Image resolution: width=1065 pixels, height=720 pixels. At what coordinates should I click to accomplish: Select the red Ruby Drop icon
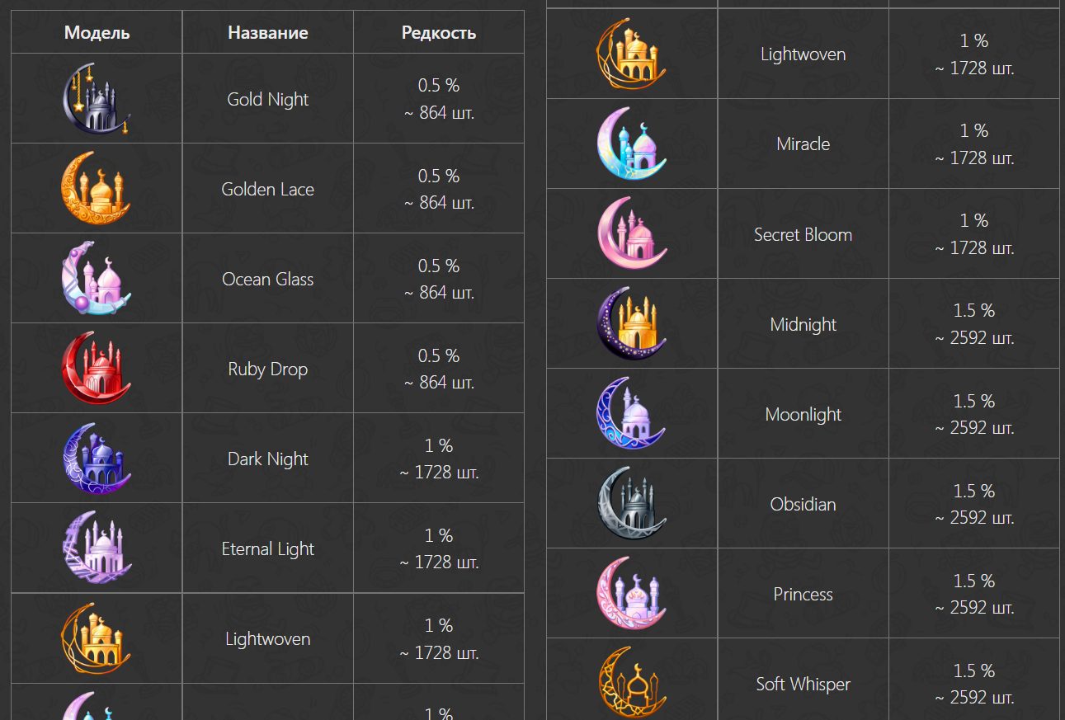[x=97, y=369]
